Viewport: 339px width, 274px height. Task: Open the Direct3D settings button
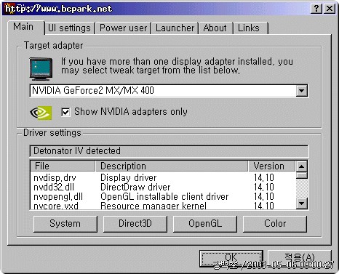click(135, 224)
